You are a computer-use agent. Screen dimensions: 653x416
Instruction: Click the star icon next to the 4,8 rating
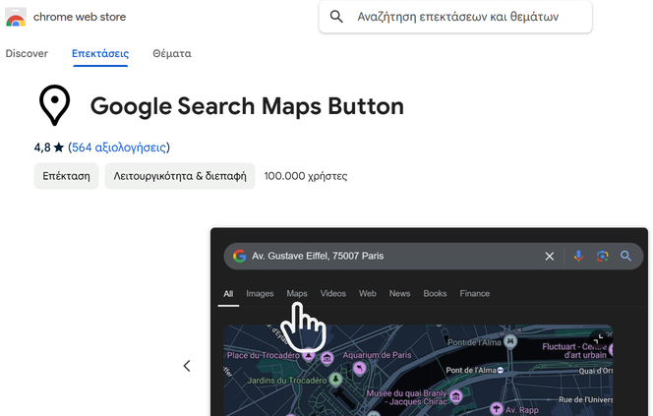[x=59, y=148]
